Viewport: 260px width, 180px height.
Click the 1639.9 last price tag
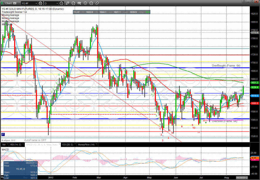[x=254, y=87]
